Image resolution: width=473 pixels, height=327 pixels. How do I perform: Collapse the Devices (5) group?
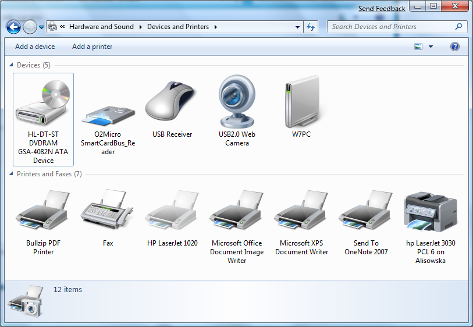(11, 65)
